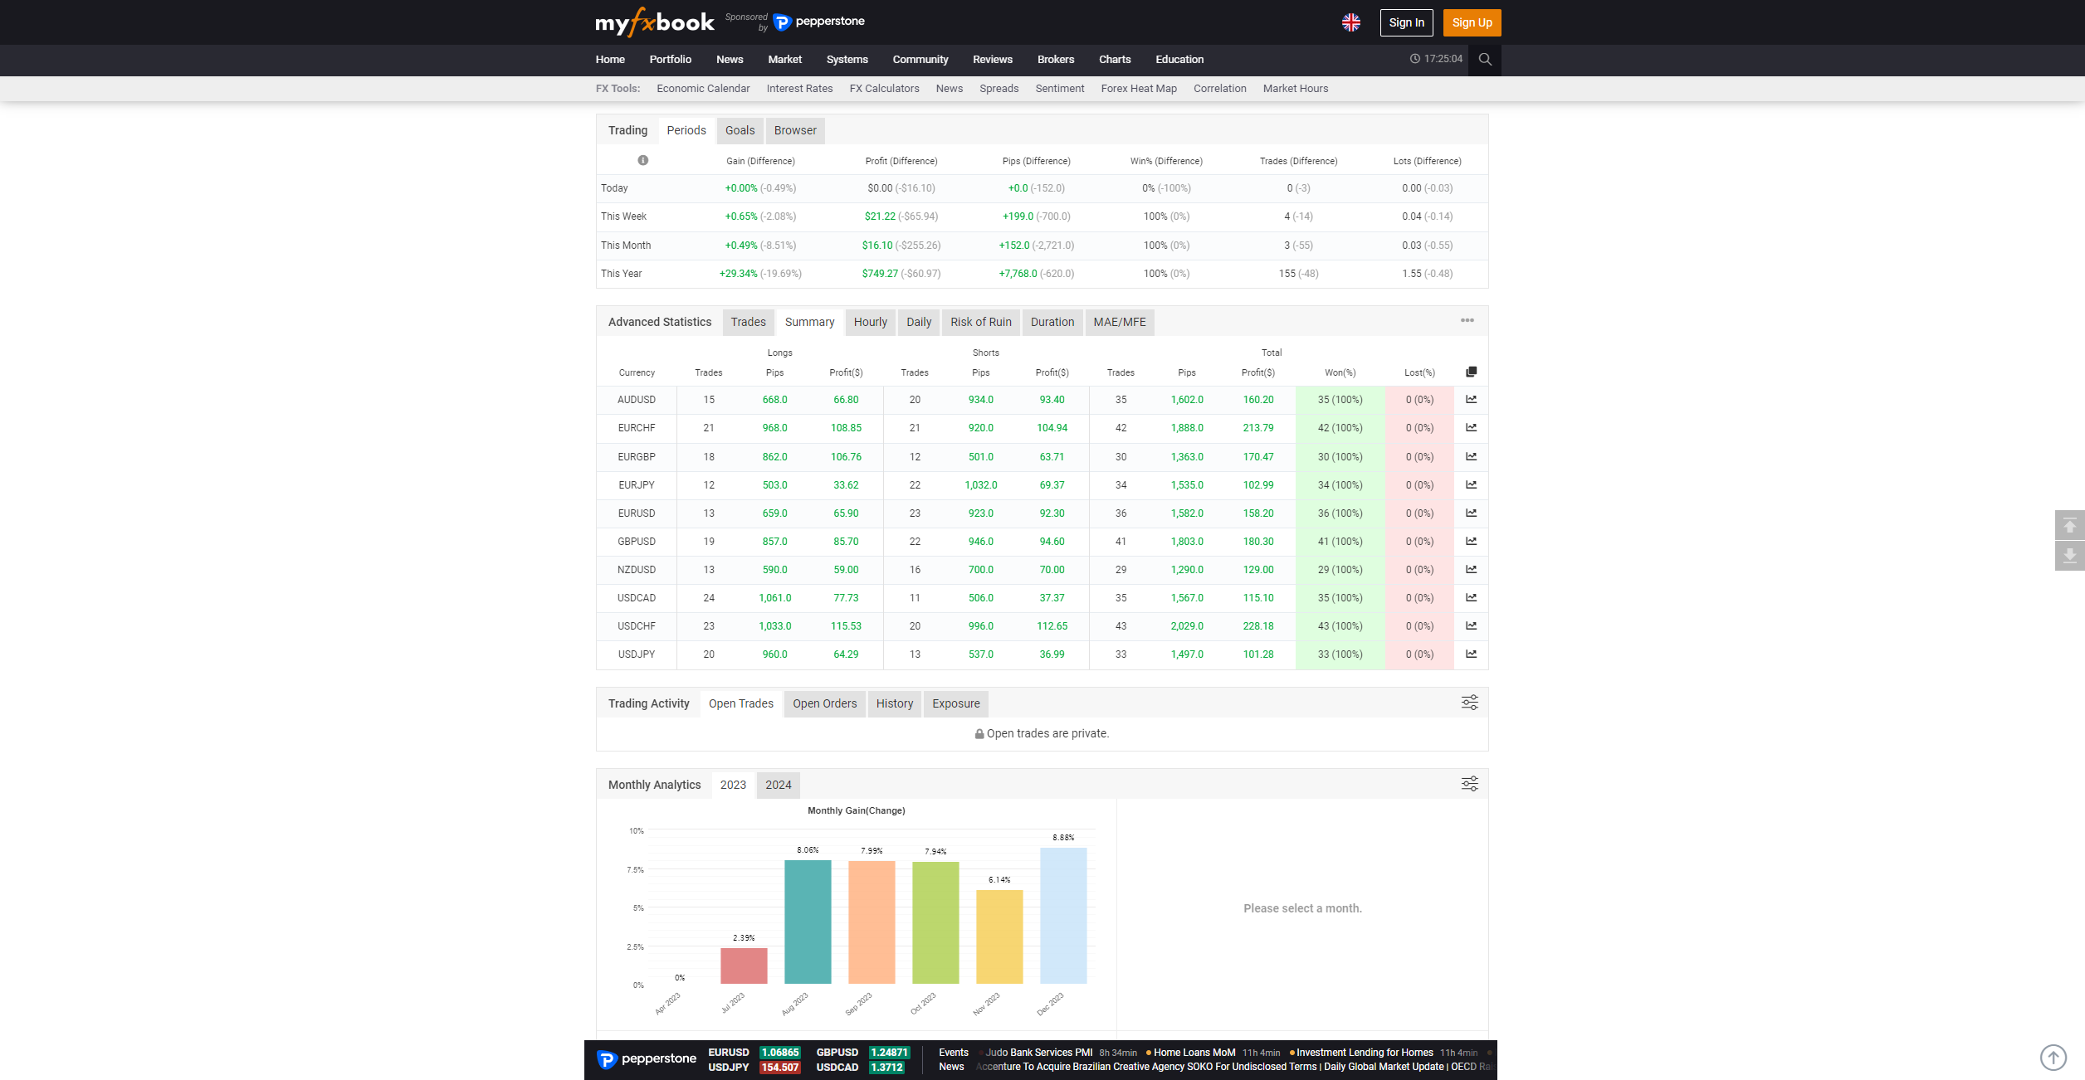Open chart icon for EURCHF row
This screenshot has width=2085, height=1080.
pos(1471,428)
